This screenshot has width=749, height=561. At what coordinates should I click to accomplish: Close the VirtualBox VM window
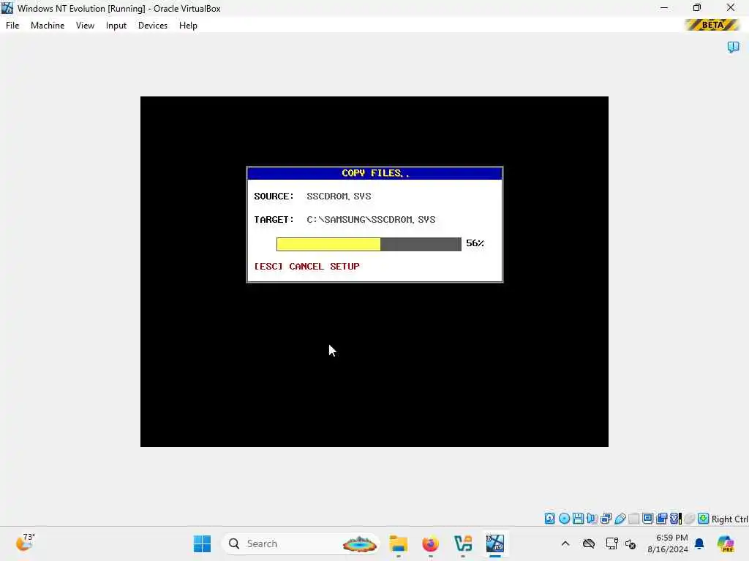731,8
